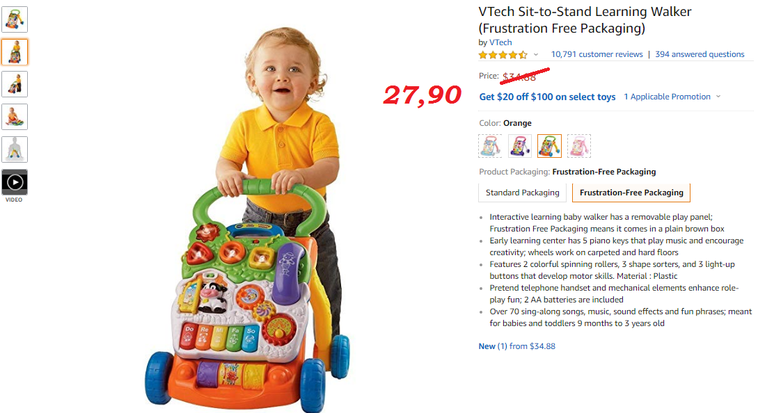View the third thumbnail in the image list
Screen dimensions: 758x413
15,85
